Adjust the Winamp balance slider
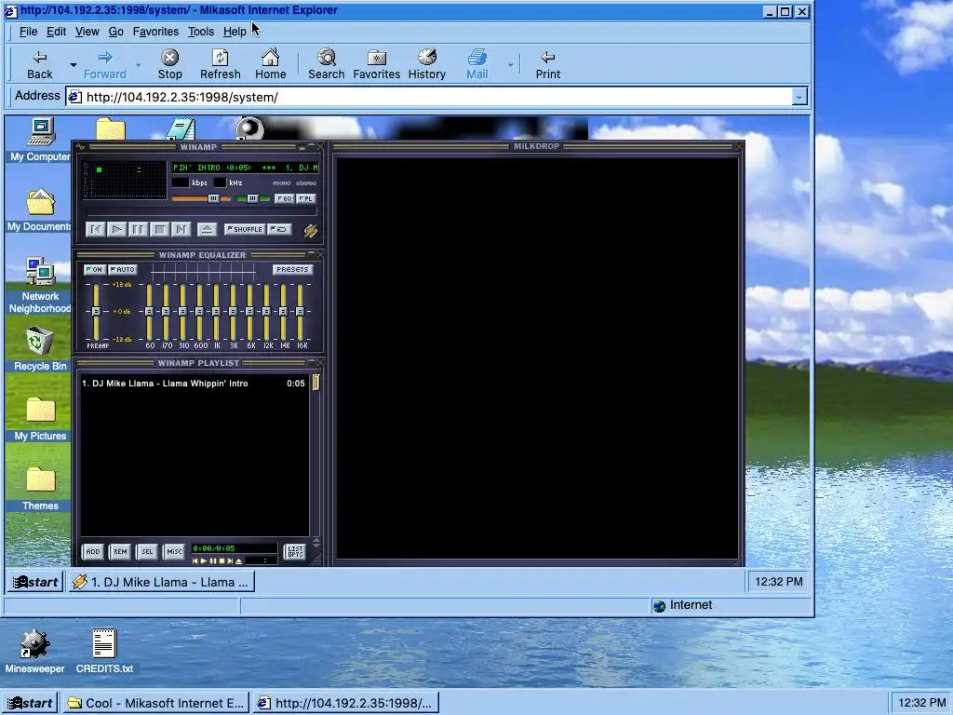The image size is (953, 715). pos(252,198)
